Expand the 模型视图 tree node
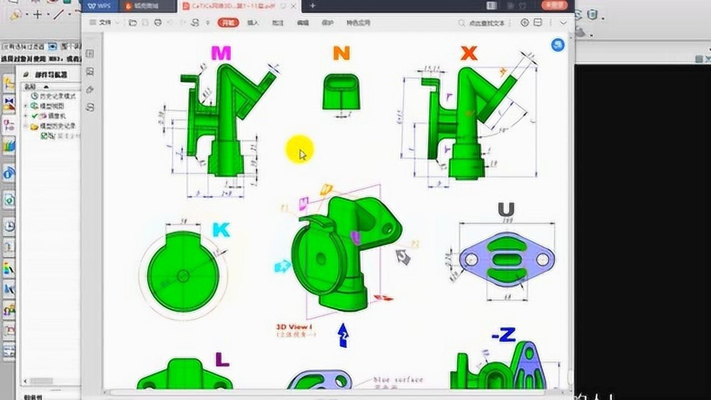The image size is (711, 400). [26, 106]
